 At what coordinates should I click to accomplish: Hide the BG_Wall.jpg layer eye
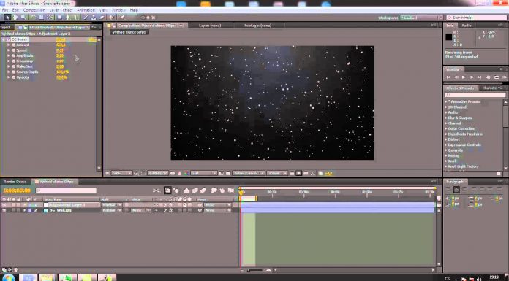(4, 210)
